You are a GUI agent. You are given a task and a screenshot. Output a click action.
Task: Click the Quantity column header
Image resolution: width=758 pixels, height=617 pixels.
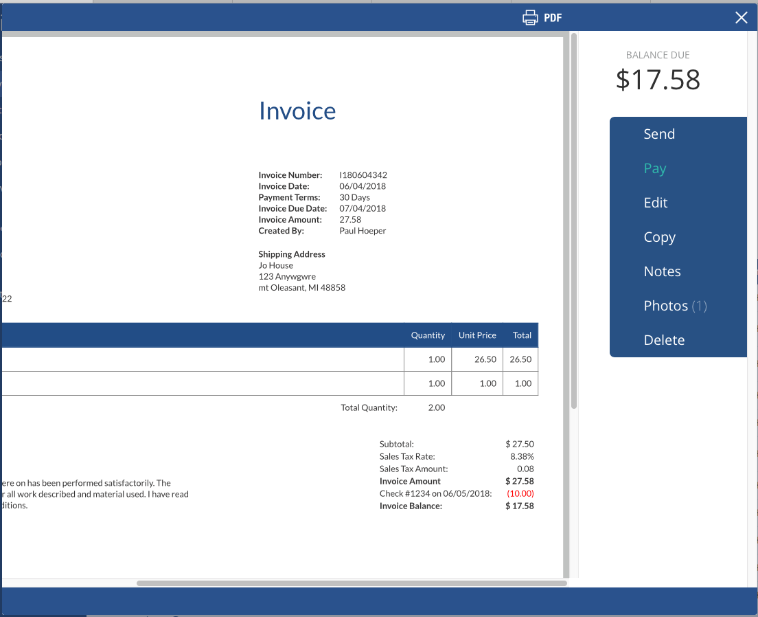tap(428, 335)
